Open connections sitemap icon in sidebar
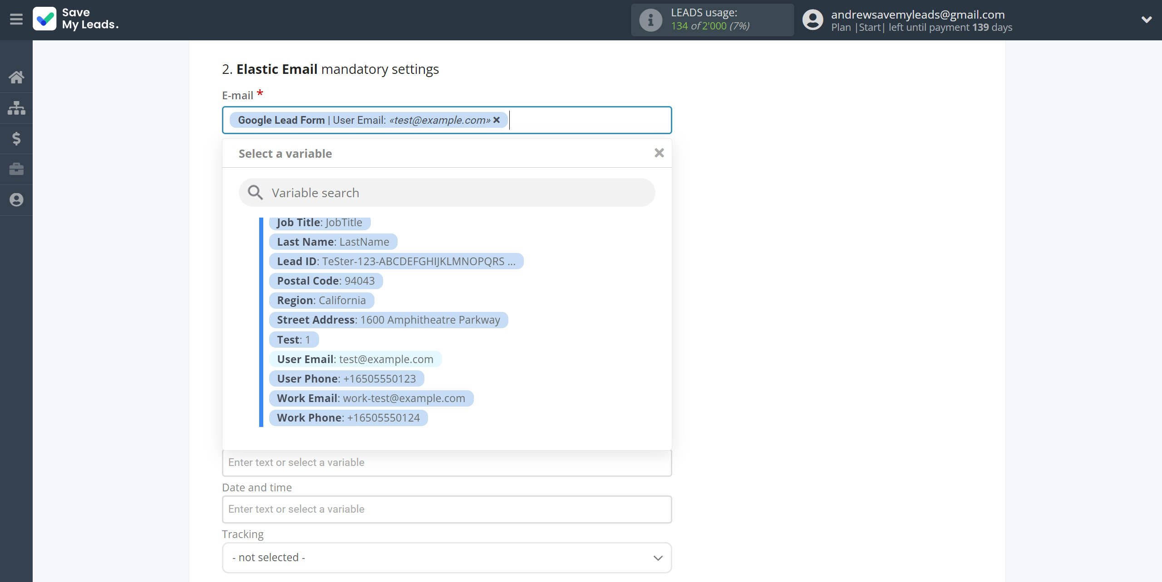 tap(16, 108)
